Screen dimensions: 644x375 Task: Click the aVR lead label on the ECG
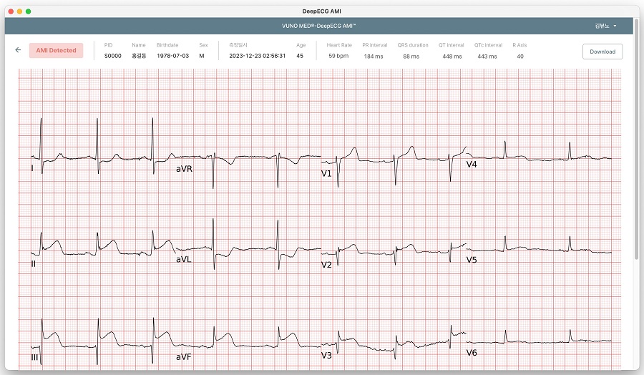click(x=184, y=170)
